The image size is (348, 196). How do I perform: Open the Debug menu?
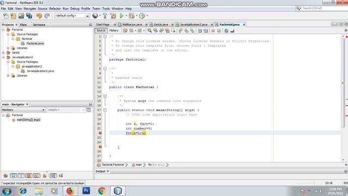pos(75,9)
